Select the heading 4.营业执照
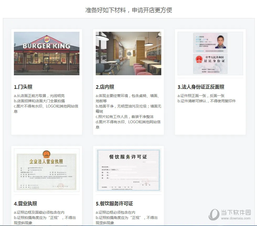257x226 pixels. [x=25, y=203]
